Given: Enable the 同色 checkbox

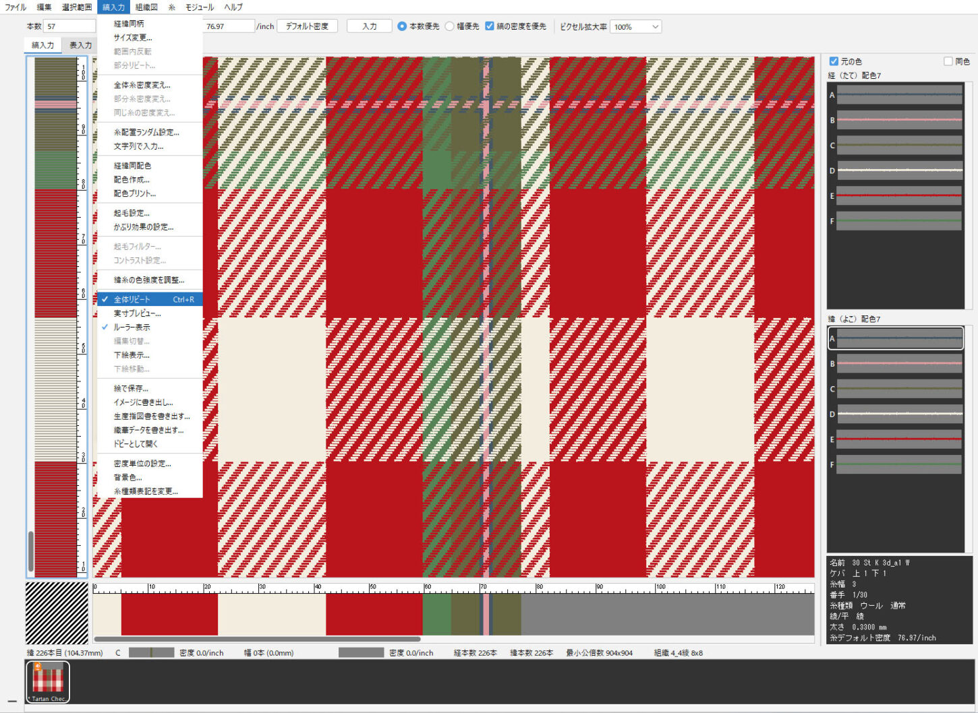Looking at the screenshot, I should (x=948, y=61).
